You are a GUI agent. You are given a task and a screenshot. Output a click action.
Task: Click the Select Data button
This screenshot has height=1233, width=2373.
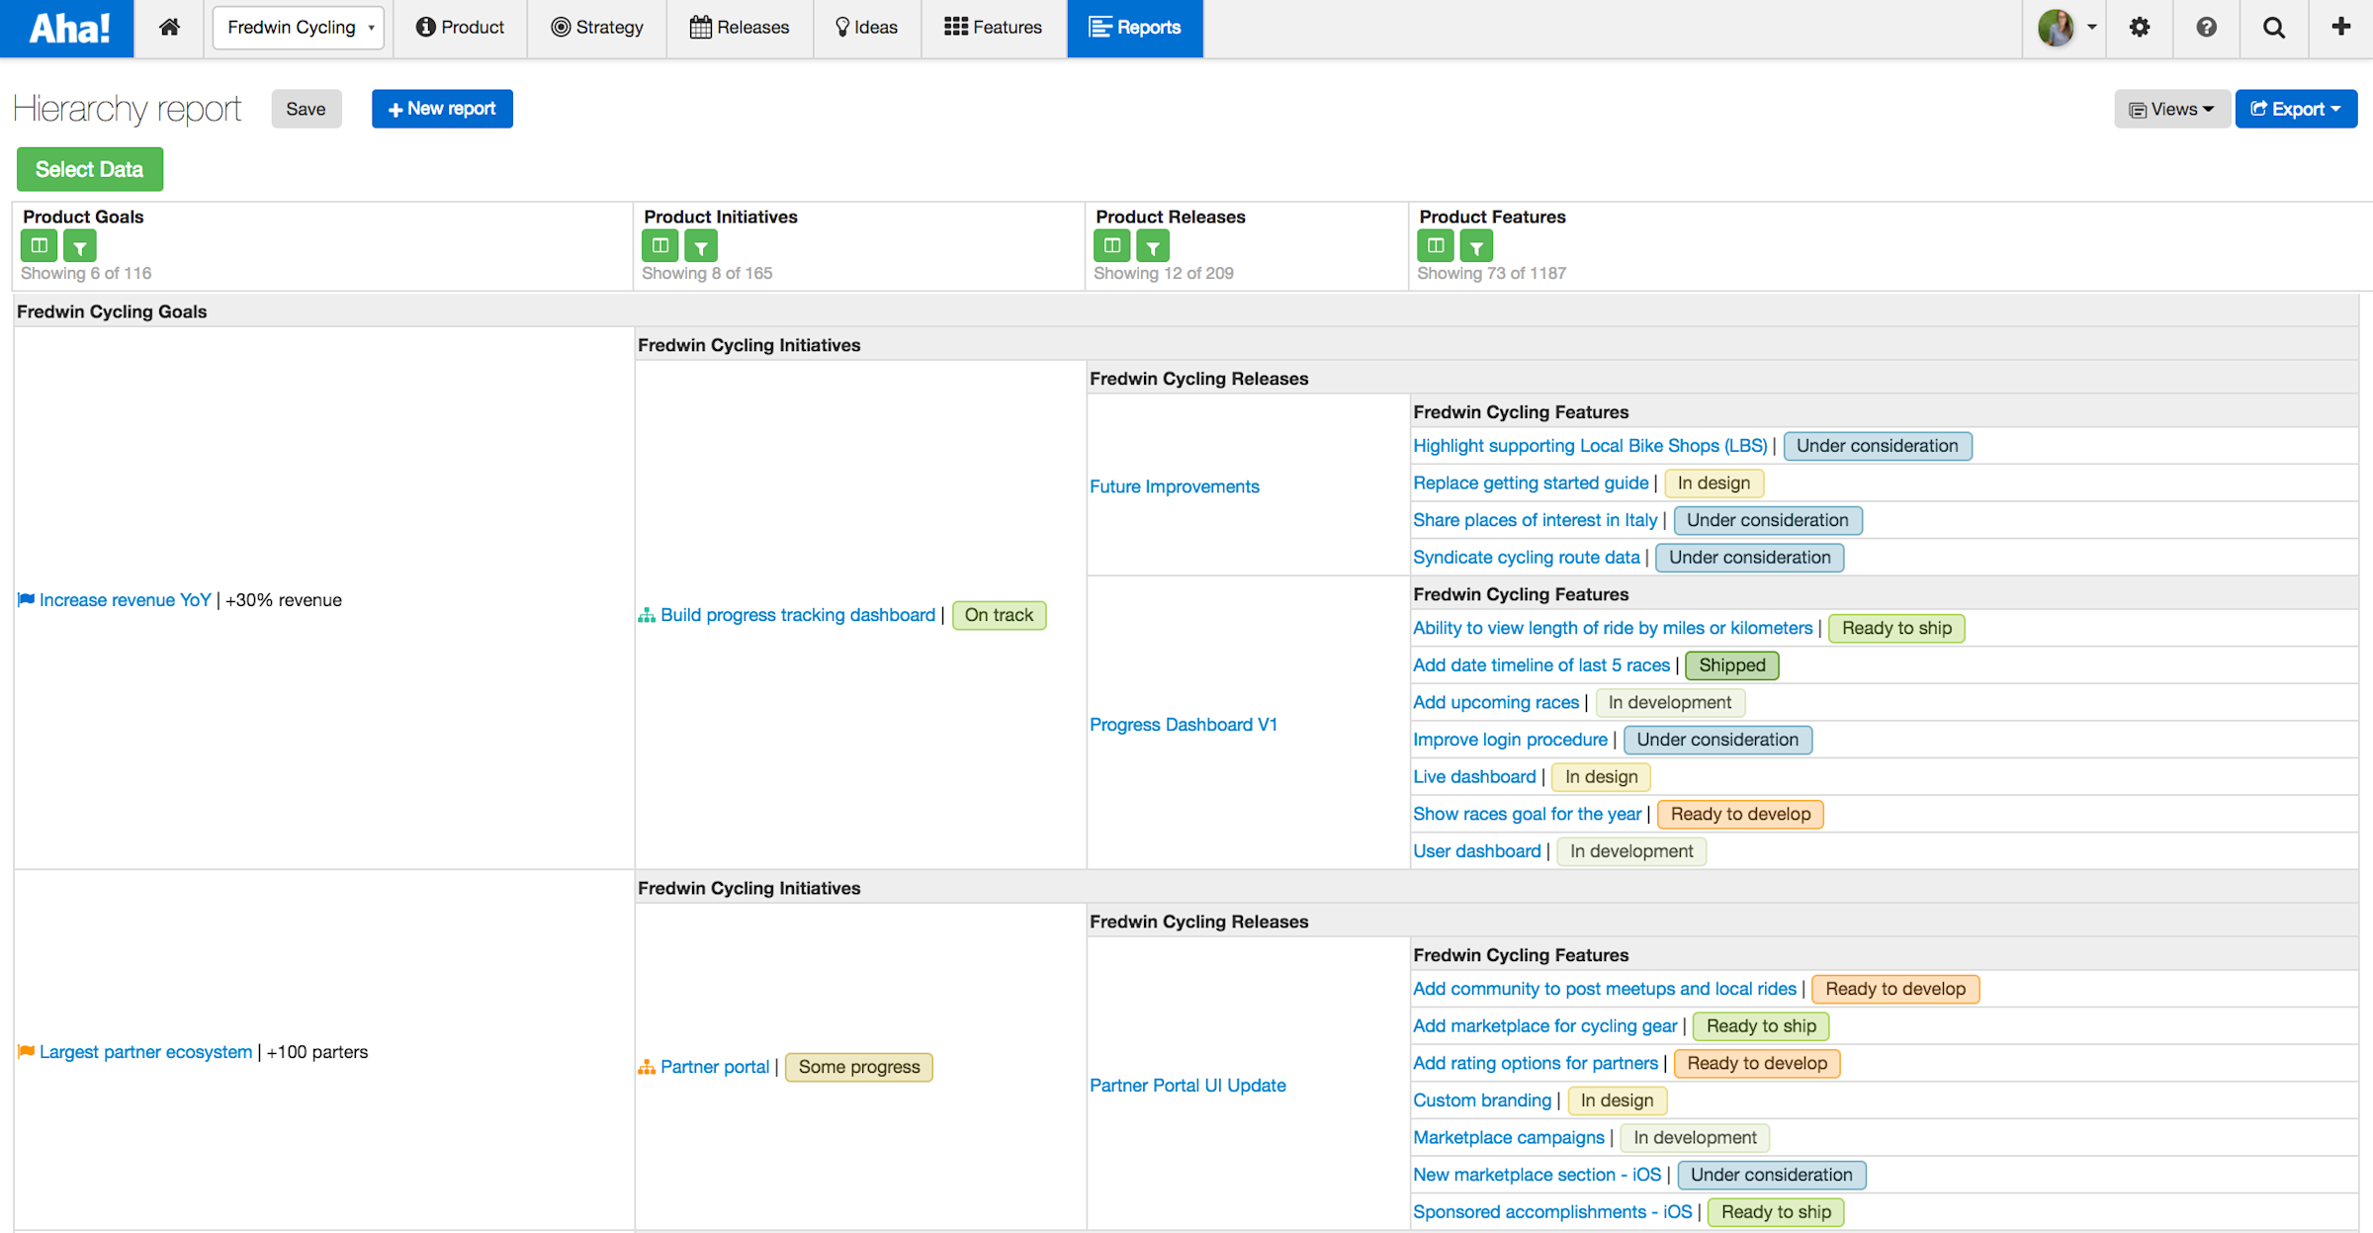coord(89,169)
